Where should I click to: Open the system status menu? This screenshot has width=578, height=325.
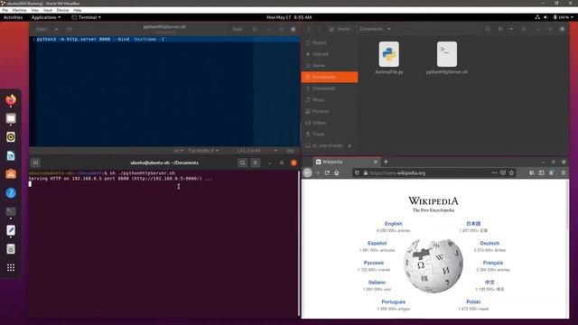coord(555,17)
